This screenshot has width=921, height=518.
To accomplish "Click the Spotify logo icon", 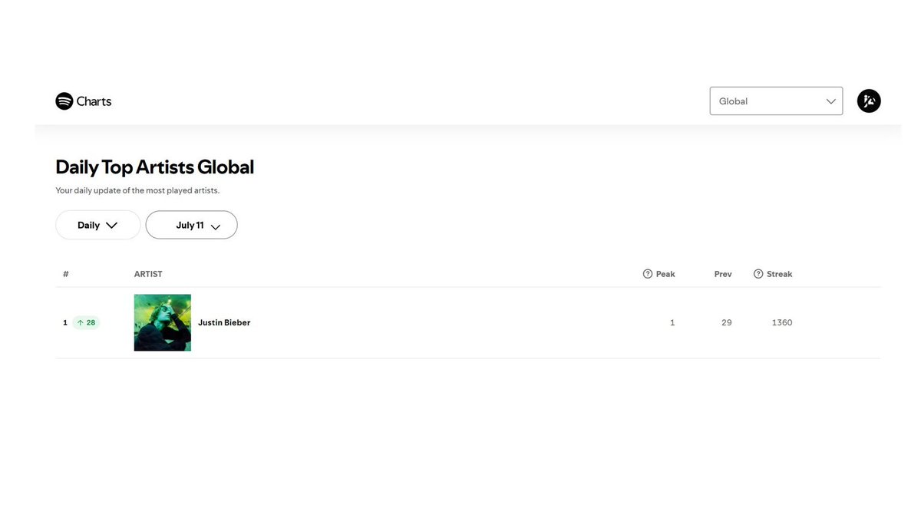I will pos(64,101).
